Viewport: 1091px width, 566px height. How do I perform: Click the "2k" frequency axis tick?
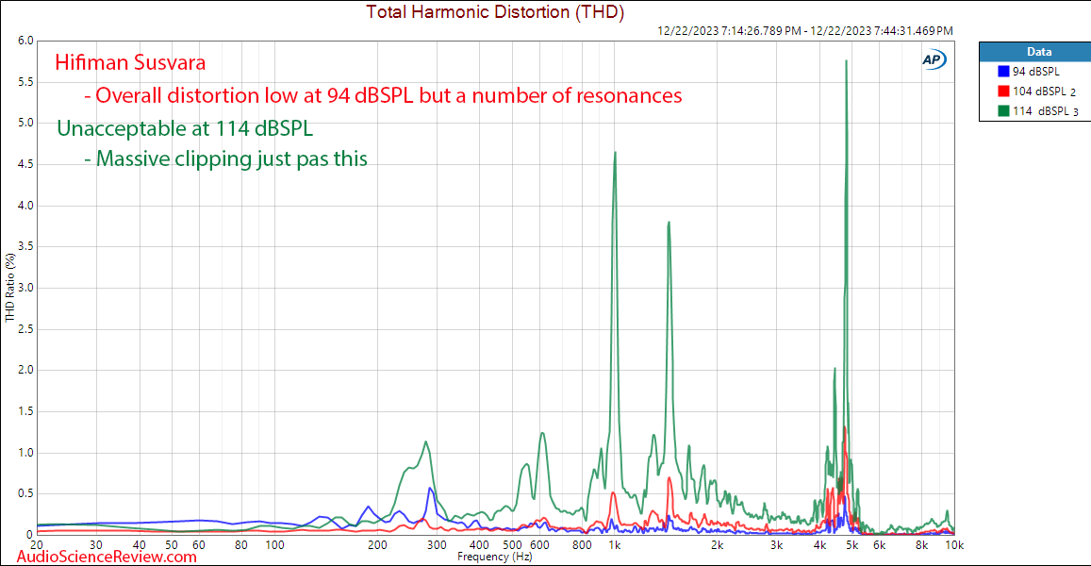tap(717, 545)
